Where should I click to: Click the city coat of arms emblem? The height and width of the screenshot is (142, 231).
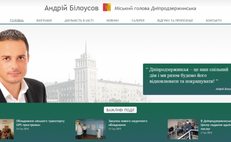[x=107, y=7]
